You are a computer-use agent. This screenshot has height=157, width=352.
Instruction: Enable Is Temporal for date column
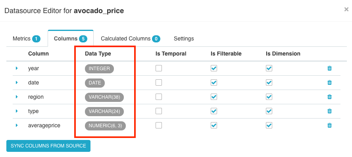click(159, 82)
